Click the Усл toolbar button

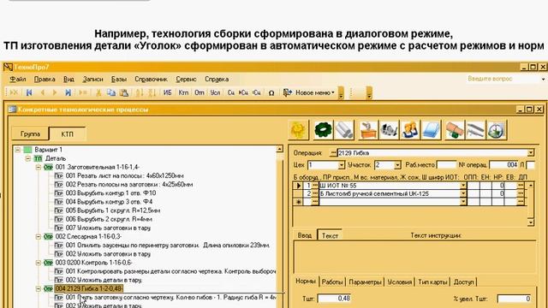coord(215,92)
